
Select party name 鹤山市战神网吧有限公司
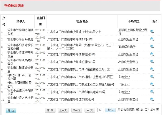pyautogui.click(x=20, y=32)
